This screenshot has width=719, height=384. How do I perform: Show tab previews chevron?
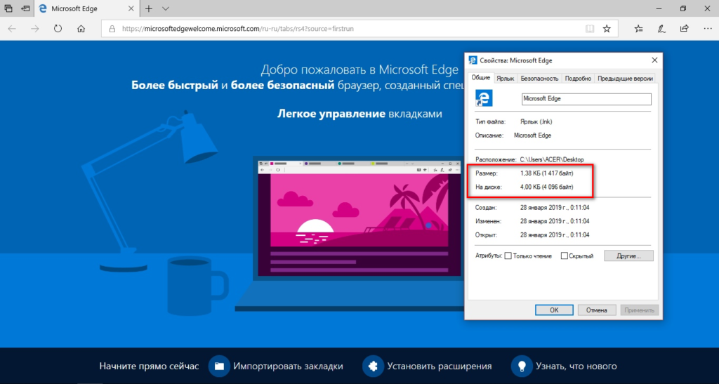tap(166, 8)
